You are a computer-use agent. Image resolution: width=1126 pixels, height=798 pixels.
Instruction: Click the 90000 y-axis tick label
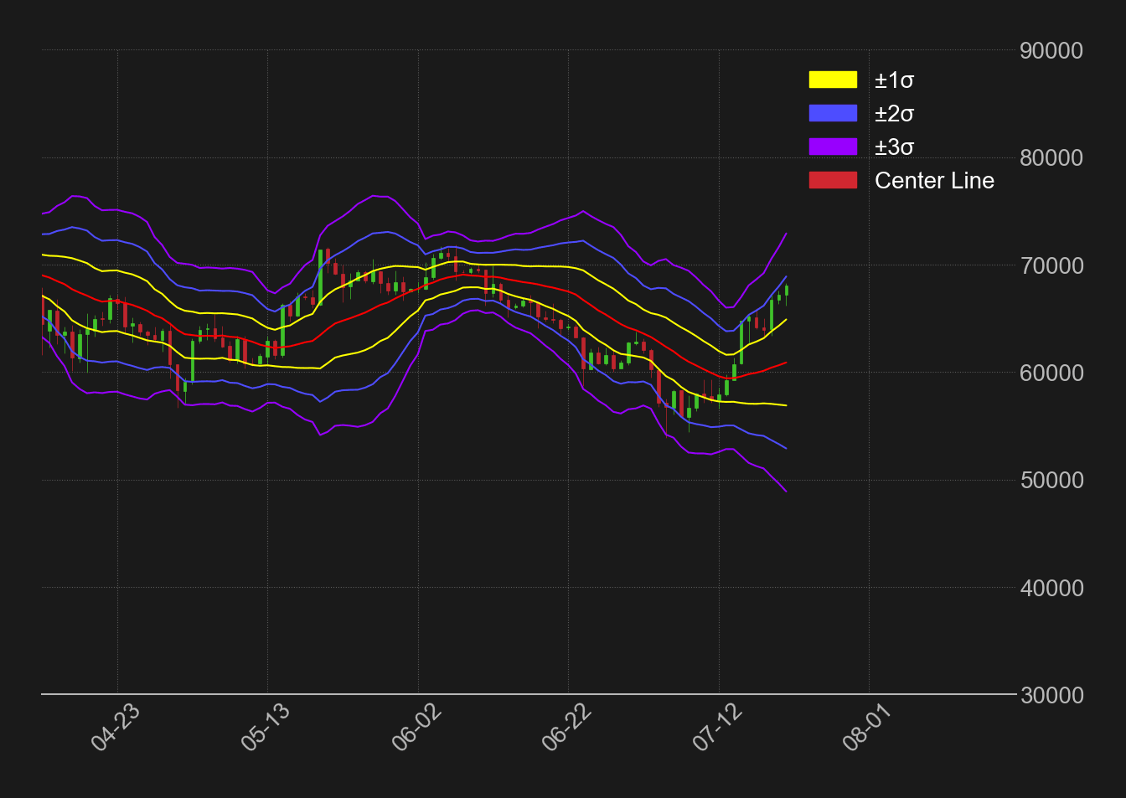click(1051, 51)
